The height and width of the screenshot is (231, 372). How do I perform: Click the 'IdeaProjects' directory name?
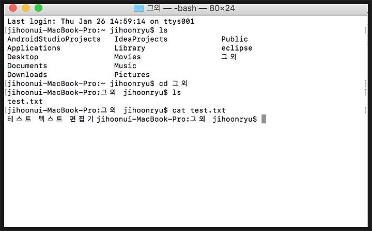pyautogui.click(x=141, y=39)
